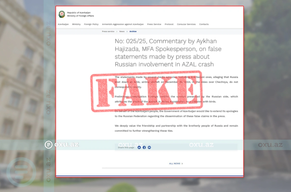Open the Consular Services menu
Image resolution: width=291 pixels, height=192 pixels.
coord(186,24)
